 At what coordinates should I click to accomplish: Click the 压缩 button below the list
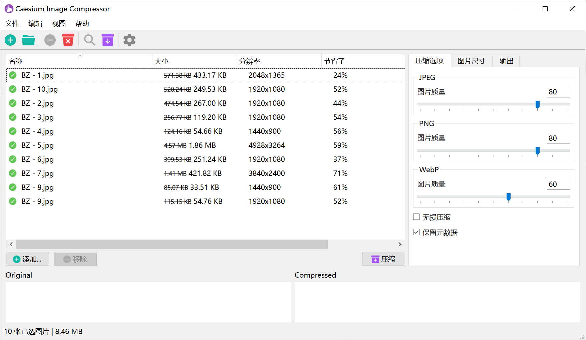coord(383,259)
